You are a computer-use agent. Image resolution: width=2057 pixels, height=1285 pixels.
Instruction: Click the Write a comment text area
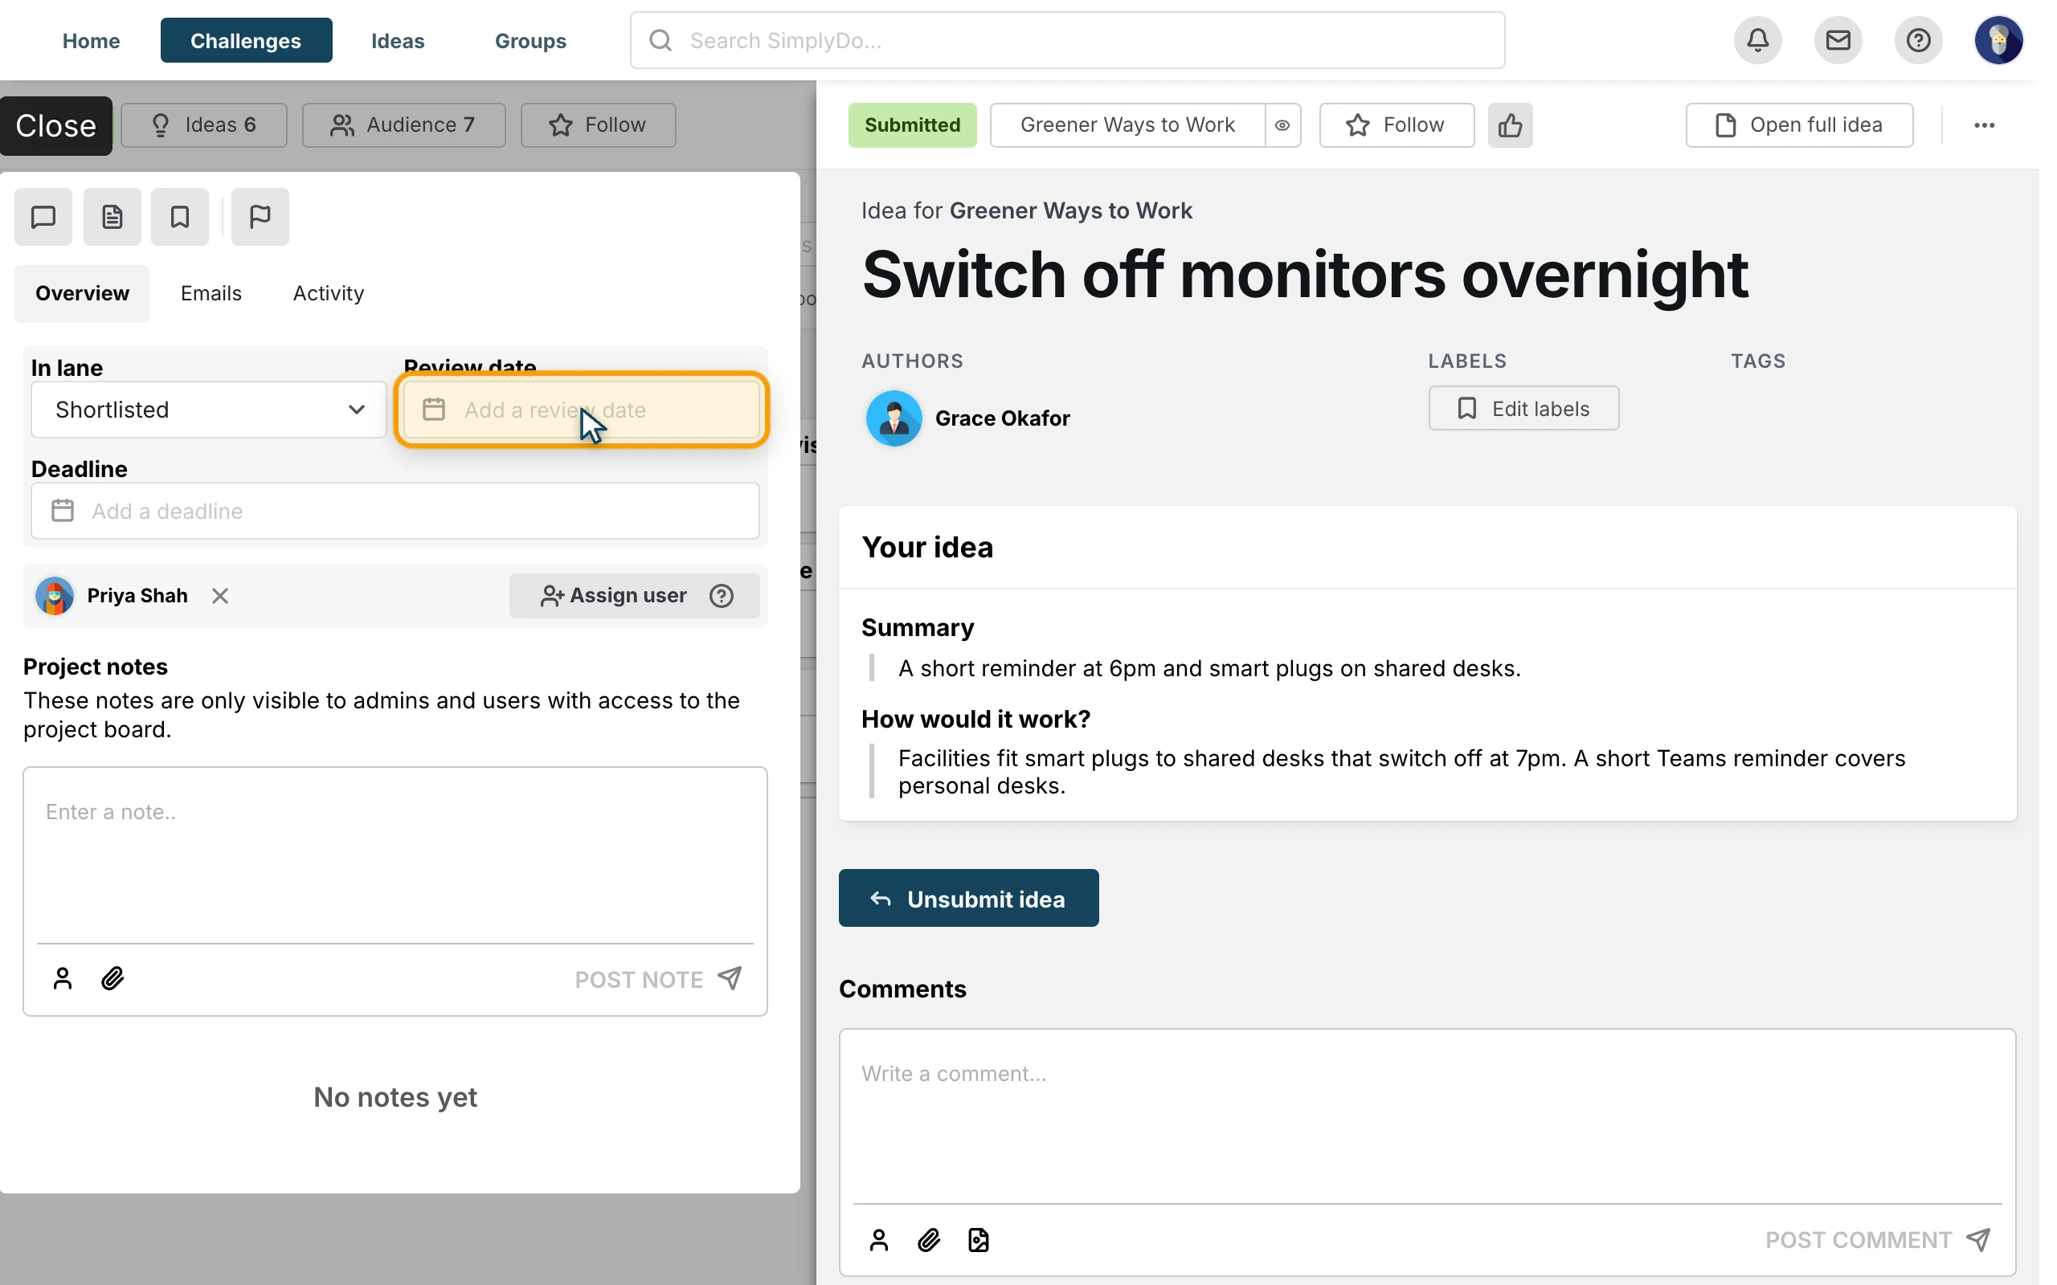click(x=1427, y=1116)
